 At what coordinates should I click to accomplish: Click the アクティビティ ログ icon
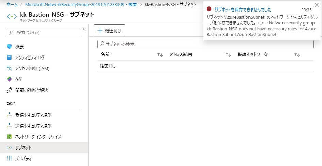tap(9, 57)
